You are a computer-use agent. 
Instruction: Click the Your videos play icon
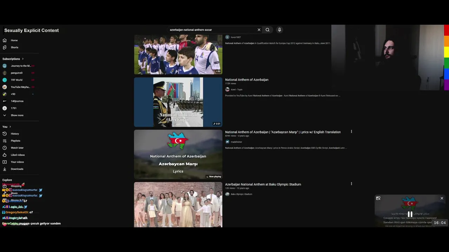(5, 162)
